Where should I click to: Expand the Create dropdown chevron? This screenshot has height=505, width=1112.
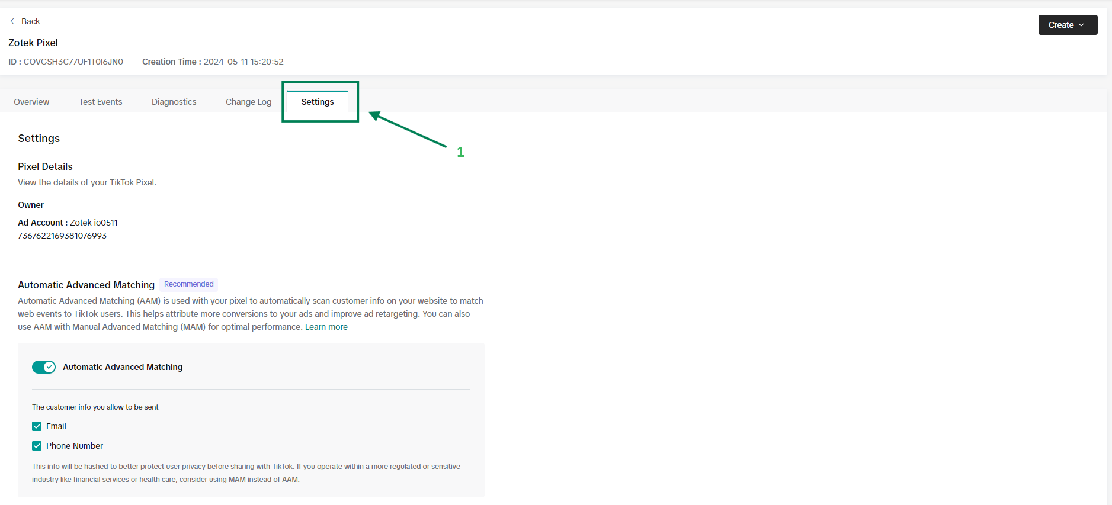[1081, 25]
